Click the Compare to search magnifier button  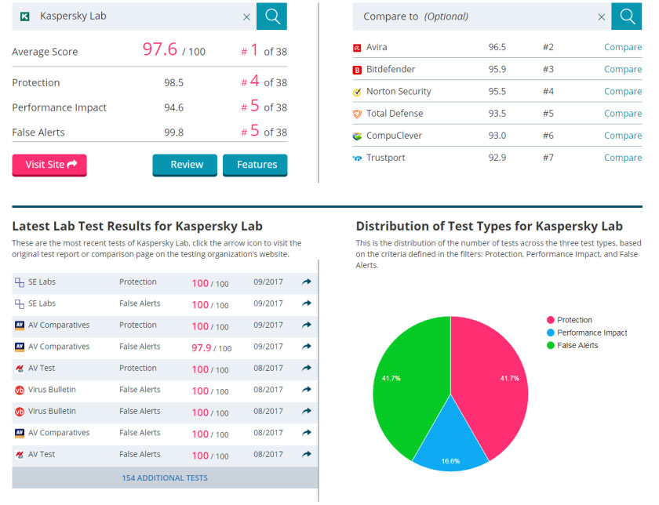(x=626, y=16)
